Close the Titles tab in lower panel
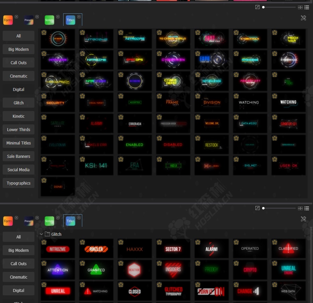 pyautogui.click(x=79, y=218)
